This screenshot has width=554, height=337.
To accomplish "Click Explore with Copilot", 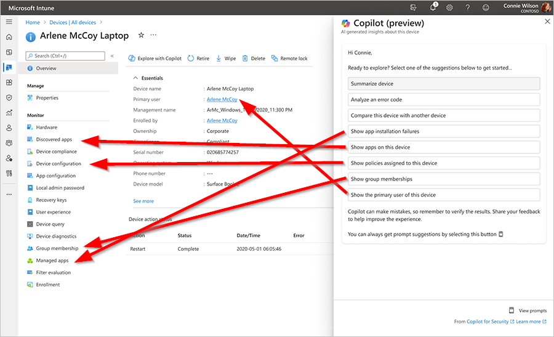I will [155, 59].
